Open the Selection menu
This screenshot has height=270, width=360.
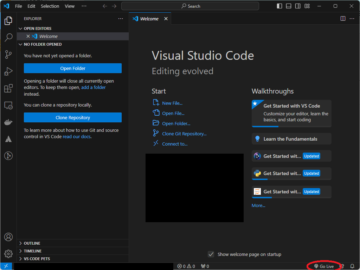(50, 6)
